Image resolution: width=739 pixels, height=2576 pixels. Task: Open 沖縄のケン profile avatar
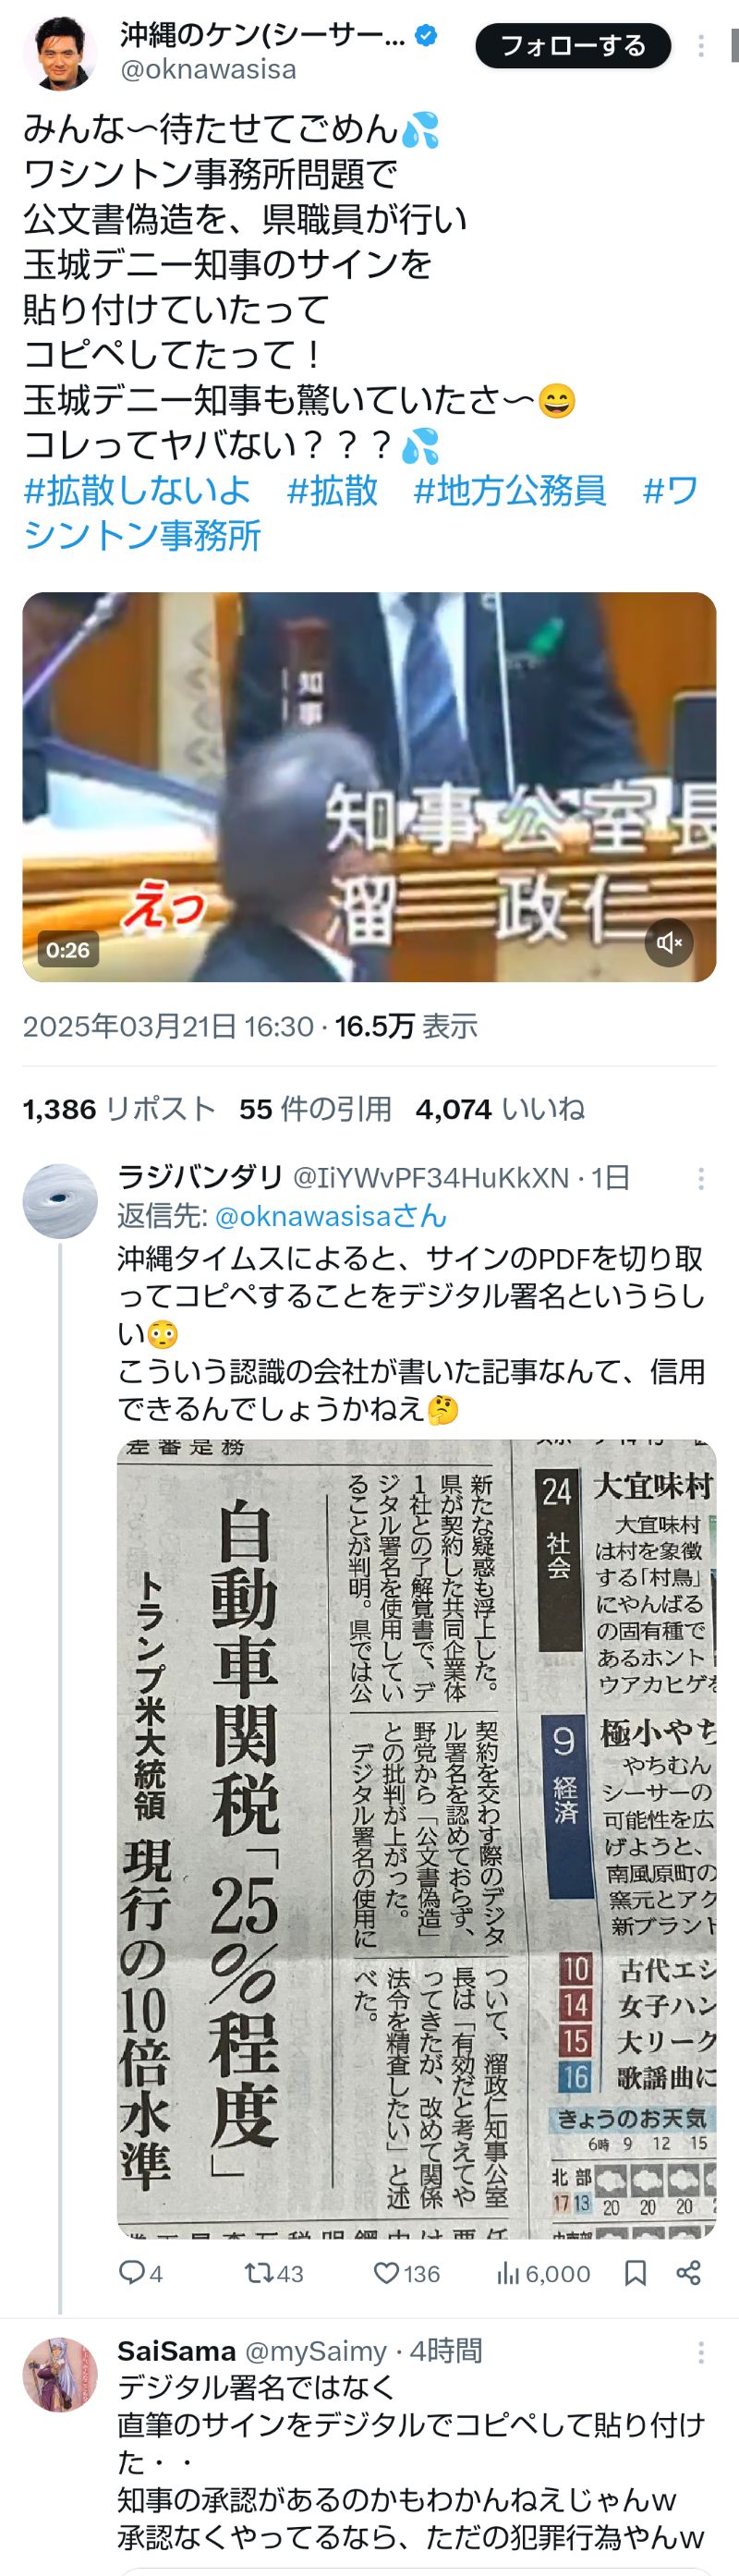click(60, 52)
